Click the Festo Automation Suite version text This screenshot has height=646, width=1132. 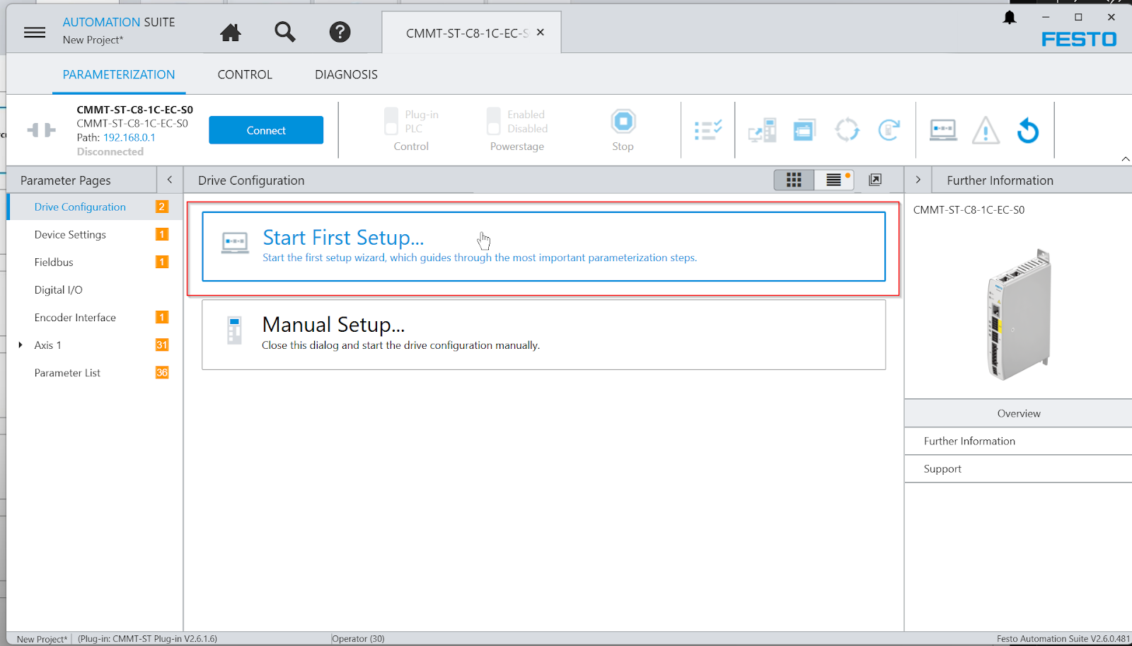point(1063,638)
